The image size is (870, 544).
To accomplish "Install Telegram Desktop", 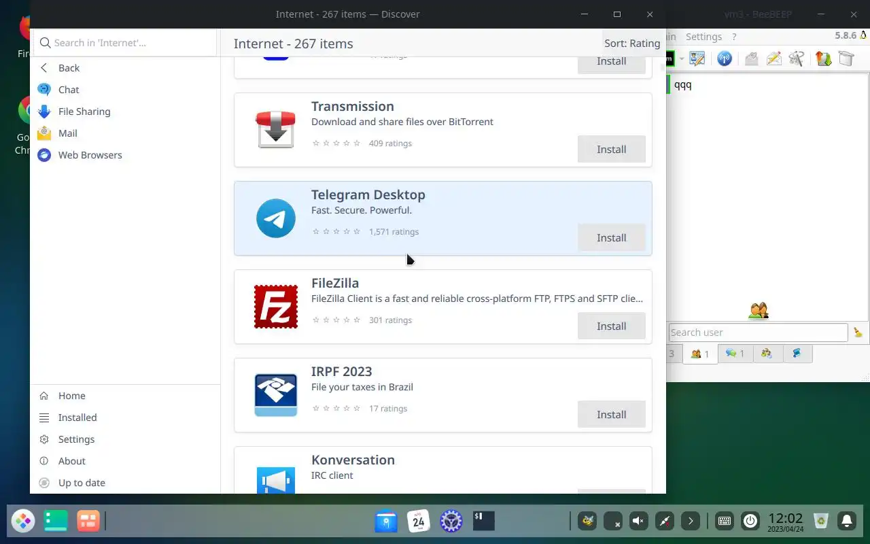I will (611, 237).
